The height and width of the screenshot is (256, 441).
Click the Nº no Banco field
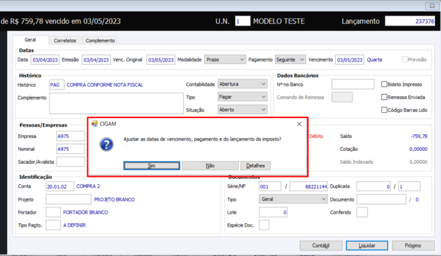[353, 84]
